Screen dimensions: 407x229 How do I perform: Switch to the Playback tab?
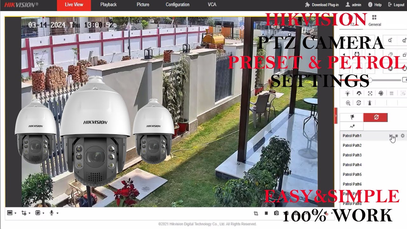point(108,5)
